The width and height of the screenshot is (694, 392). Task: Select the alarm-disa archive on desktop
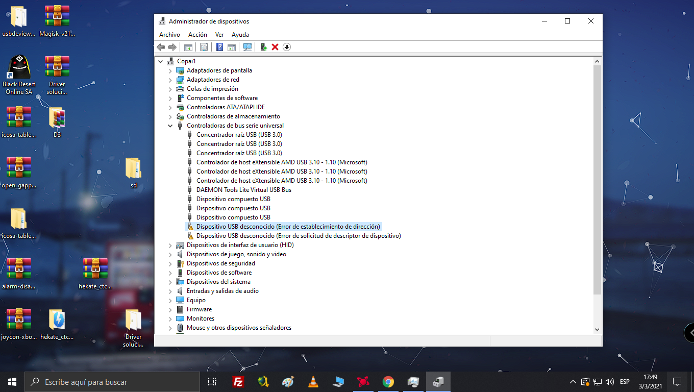[x=19, y=274]
